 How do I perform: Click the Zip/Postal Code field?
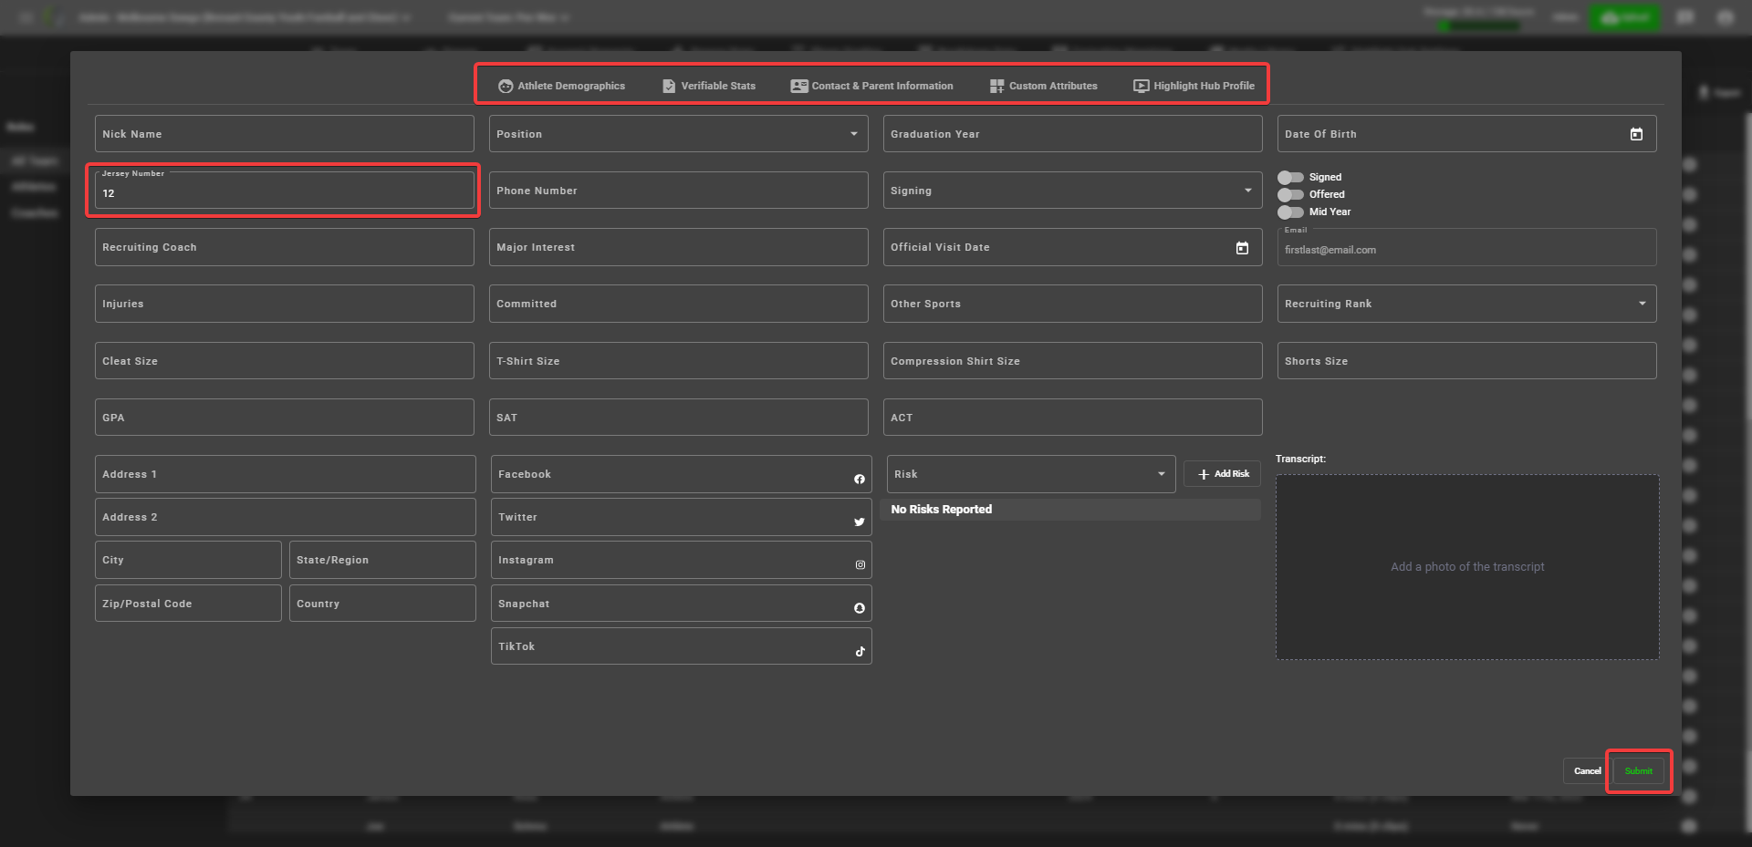(188, 604)
